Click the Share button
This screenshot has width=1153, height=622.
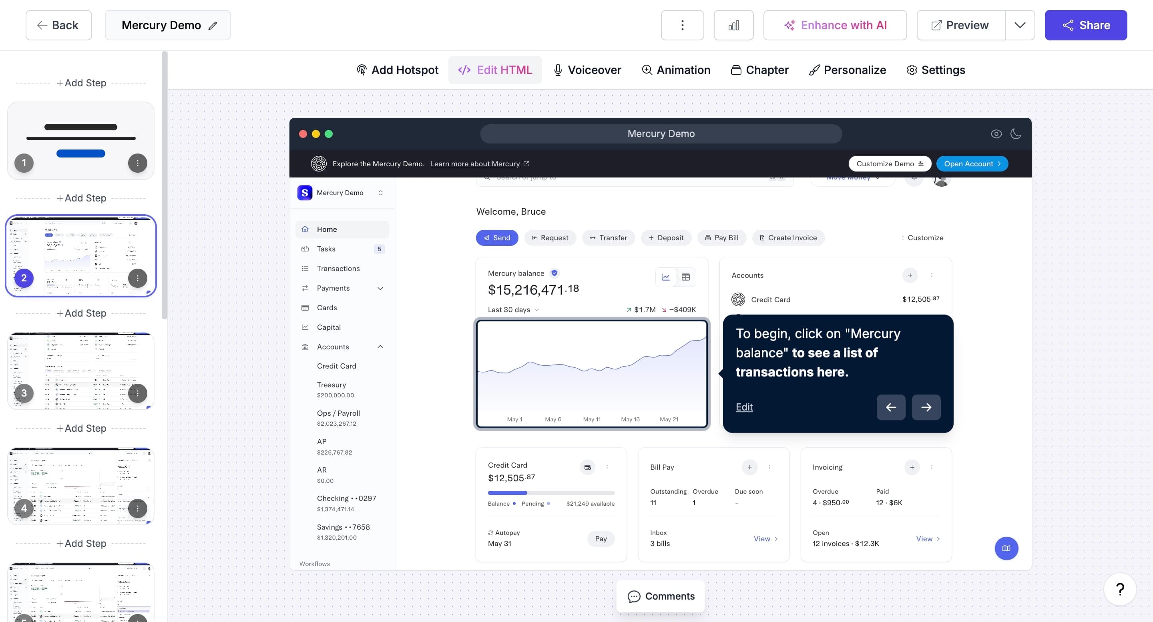click(1086, 25)
